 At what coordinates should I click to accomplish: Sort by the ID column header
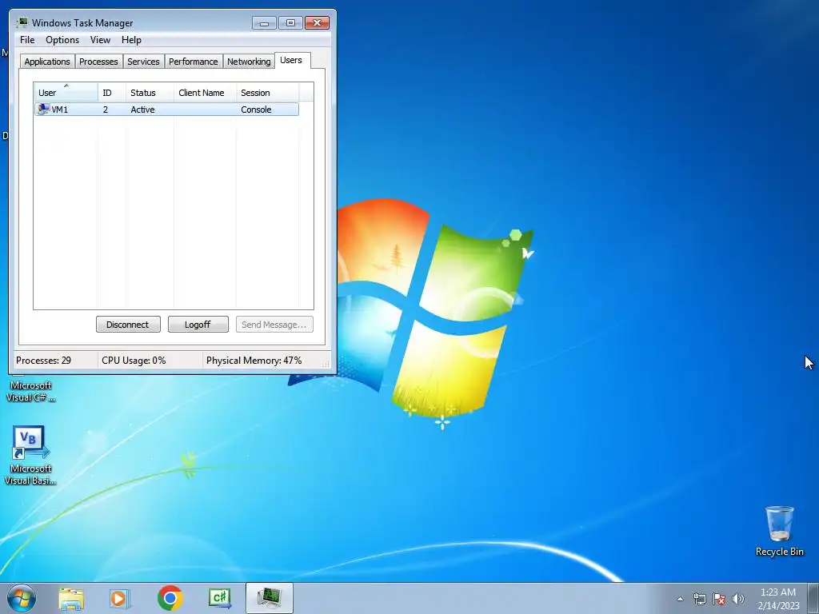112,93
